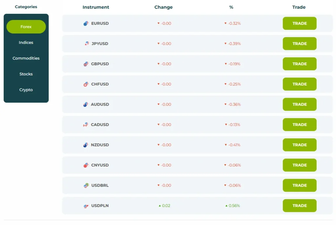
Task: Select the Forex category
Action: coord(26,27)
